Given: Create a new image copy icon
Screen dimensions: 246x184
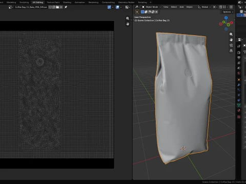Looking at the screenshot, I should [x=54, y=7].
